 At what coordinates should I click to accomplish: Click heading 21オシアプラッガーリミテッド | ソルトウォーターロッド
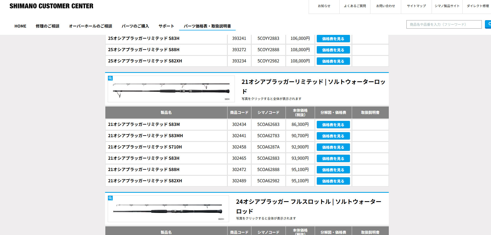[313, 87]
